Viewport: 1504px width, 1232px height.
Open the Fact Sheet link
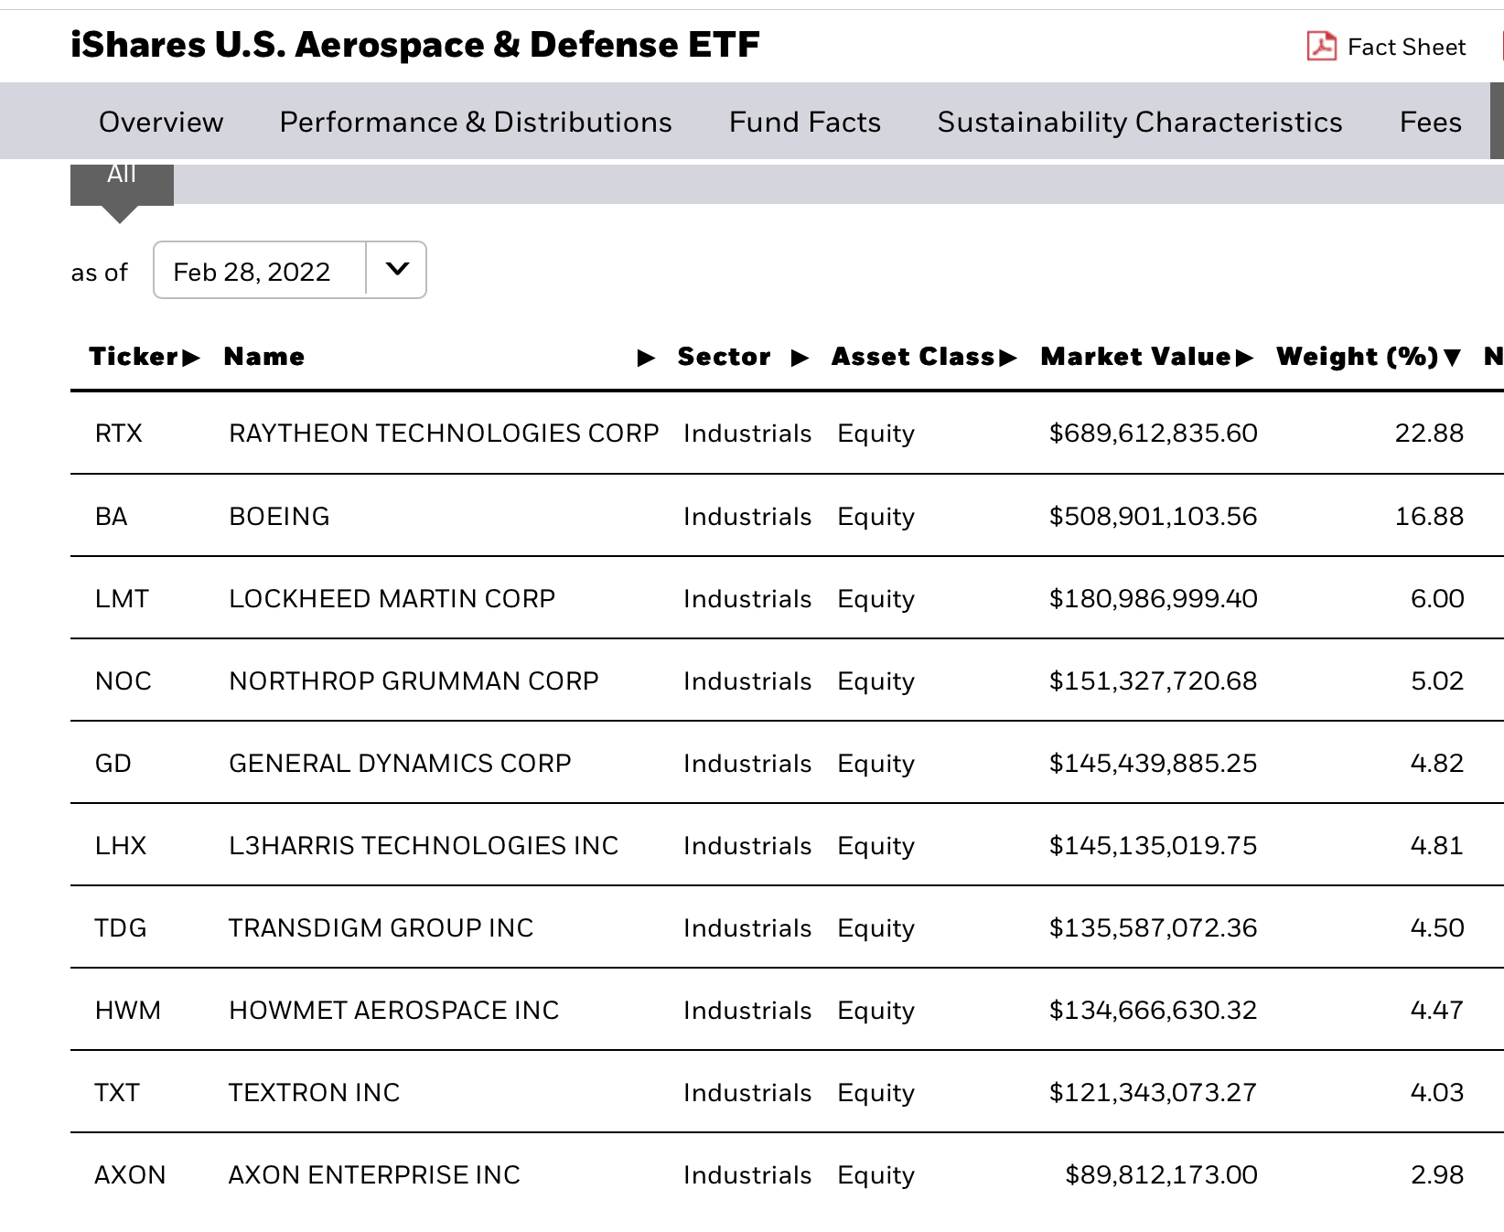[x=1406, y=47]
